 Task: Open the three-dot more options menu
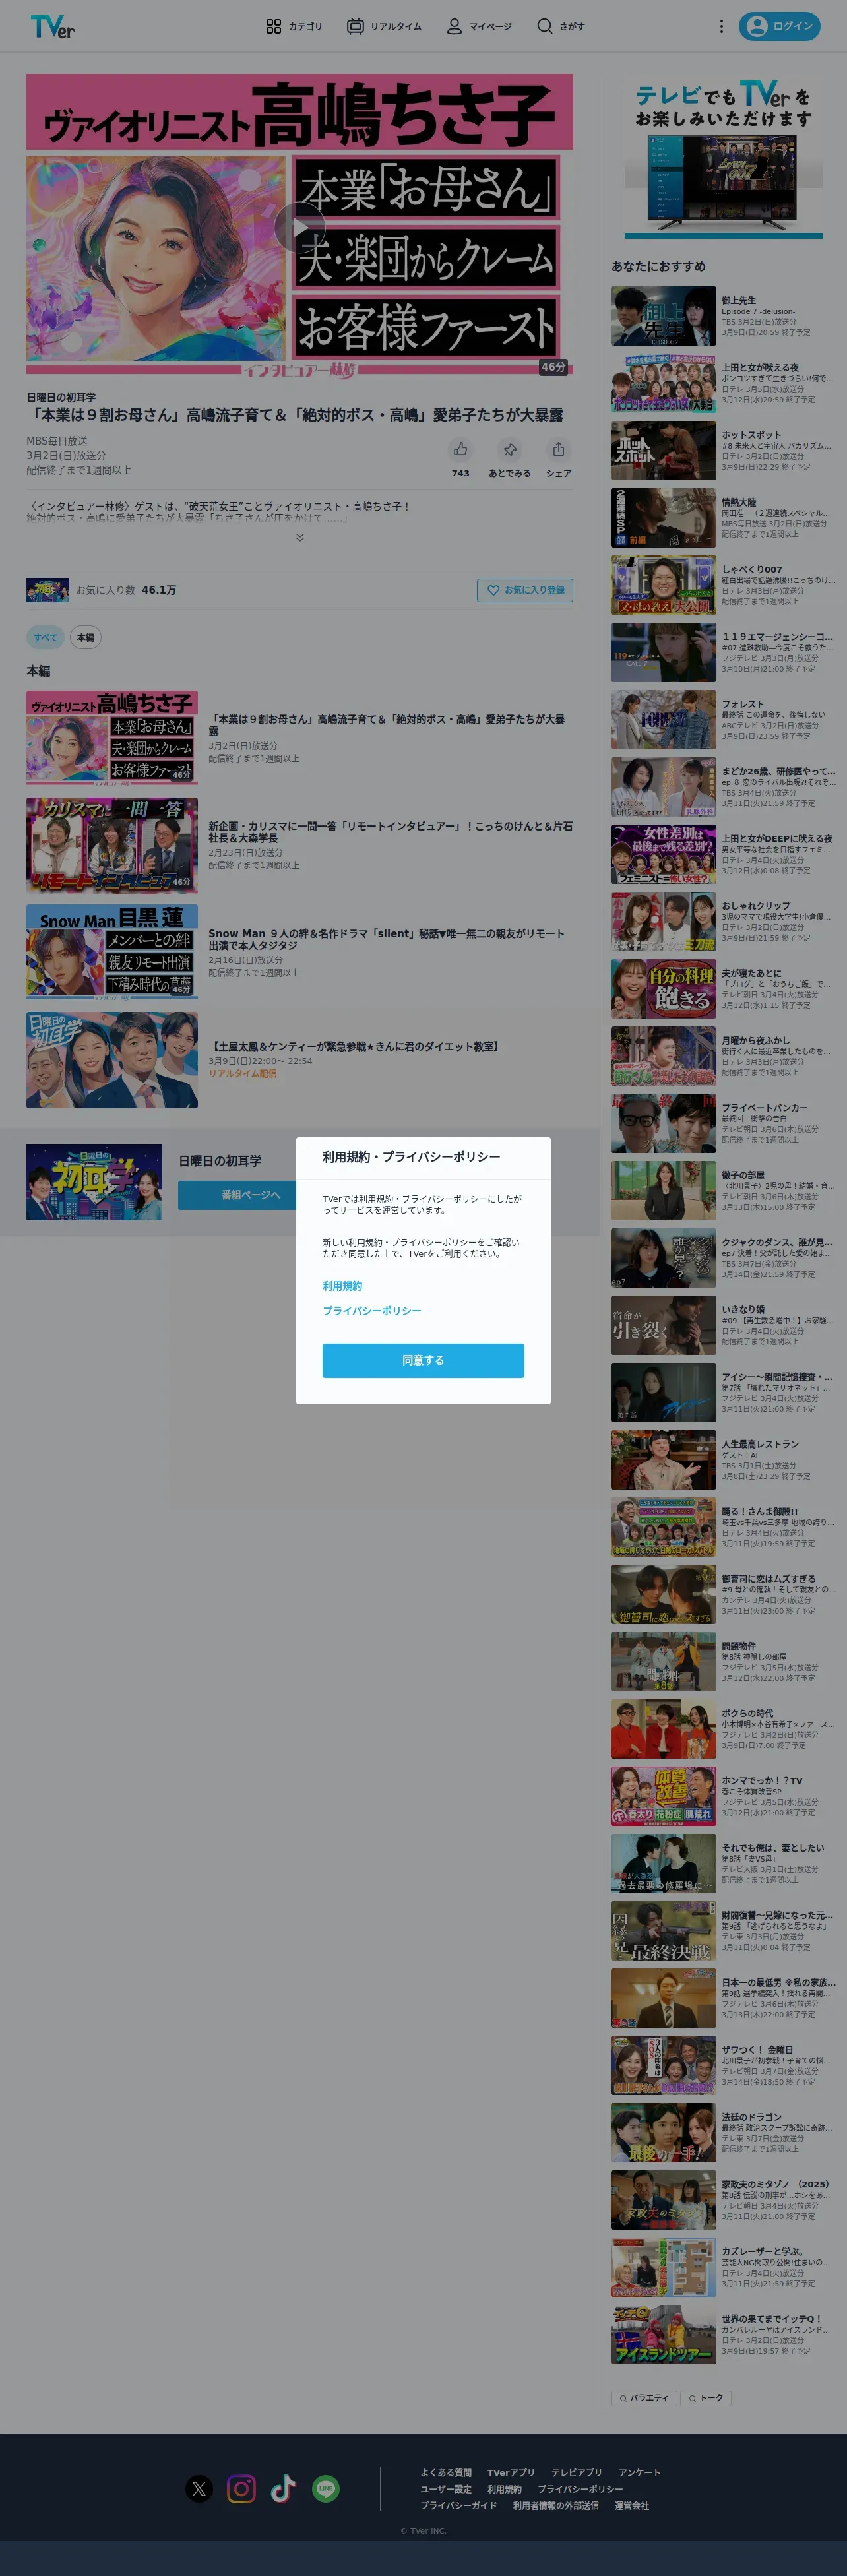721,26
